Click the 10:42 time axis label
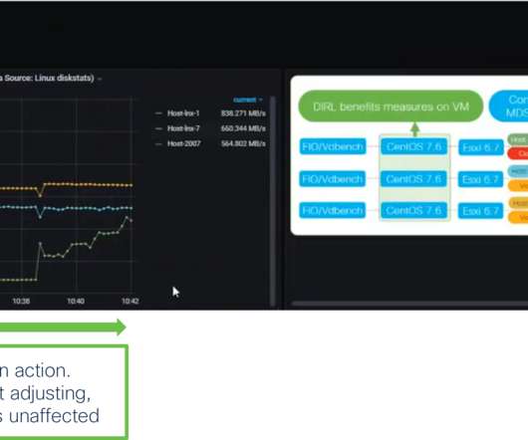 point(131,301)
